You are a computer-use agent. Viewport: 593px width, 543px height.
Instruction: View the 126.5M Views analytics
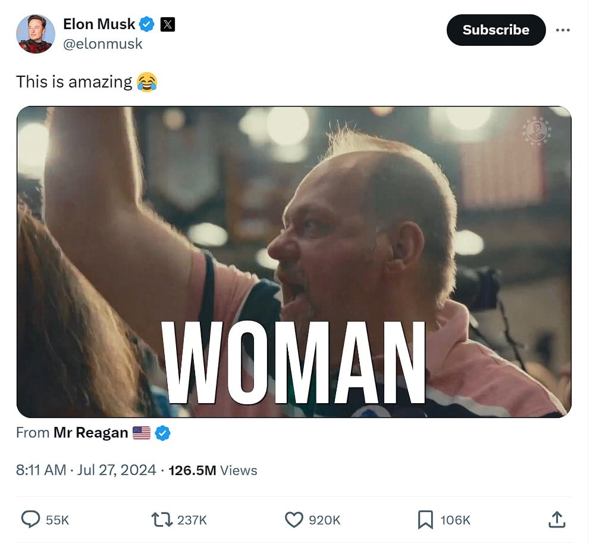(213, 470)
